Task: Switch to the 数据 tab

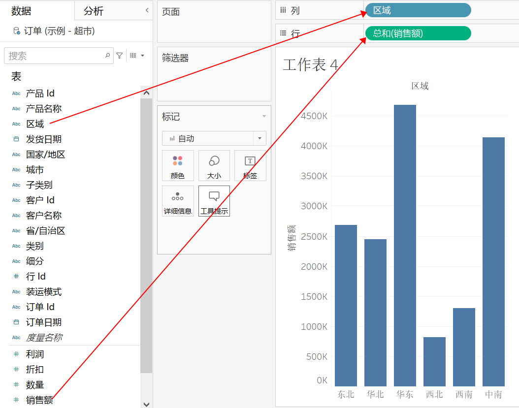Action: [21, 11]
